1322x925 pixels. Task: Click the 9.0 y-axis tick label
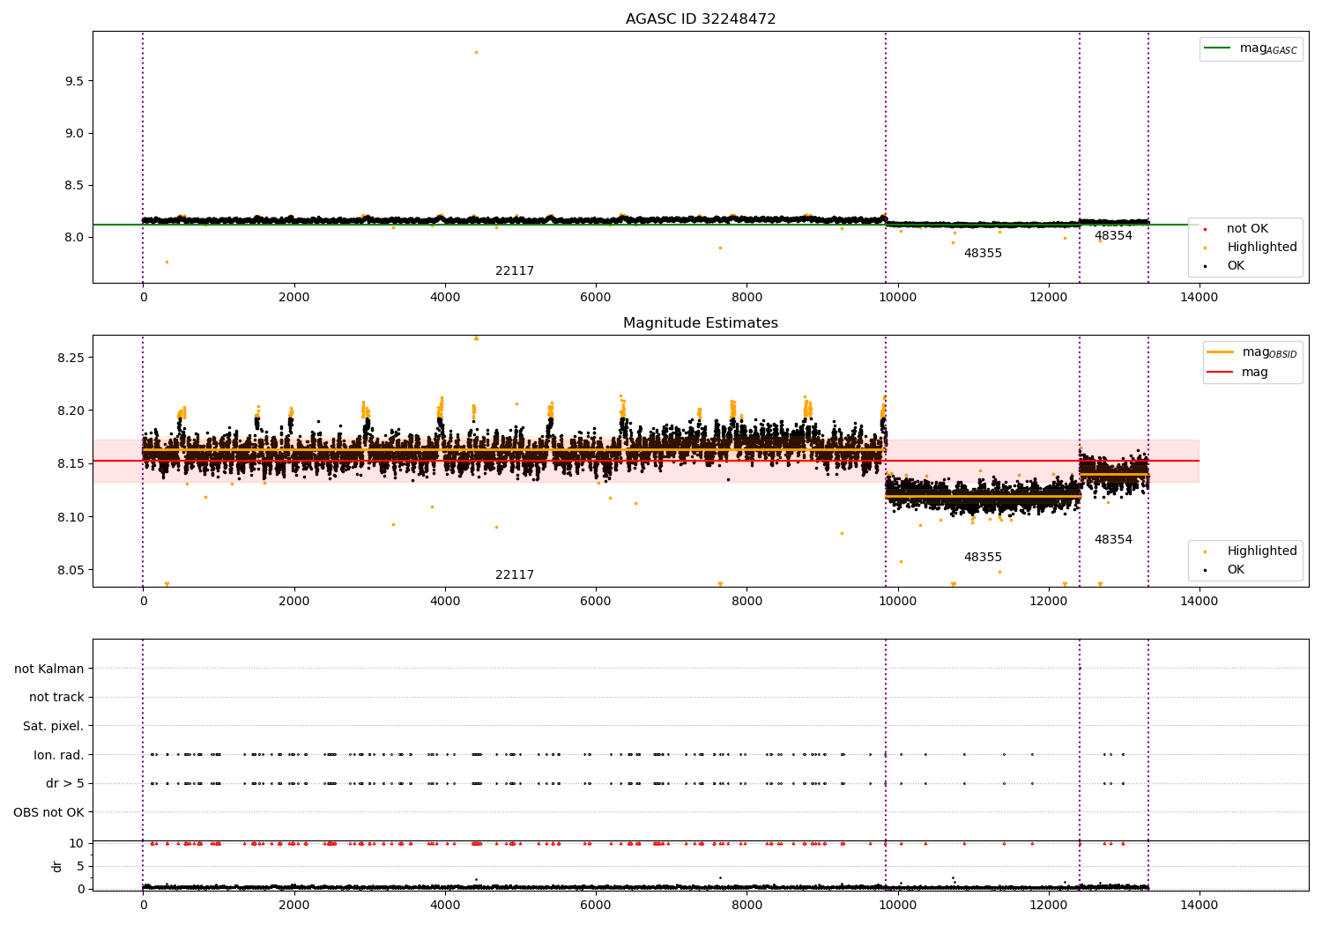pyautogui.click(x=75, y=133)
